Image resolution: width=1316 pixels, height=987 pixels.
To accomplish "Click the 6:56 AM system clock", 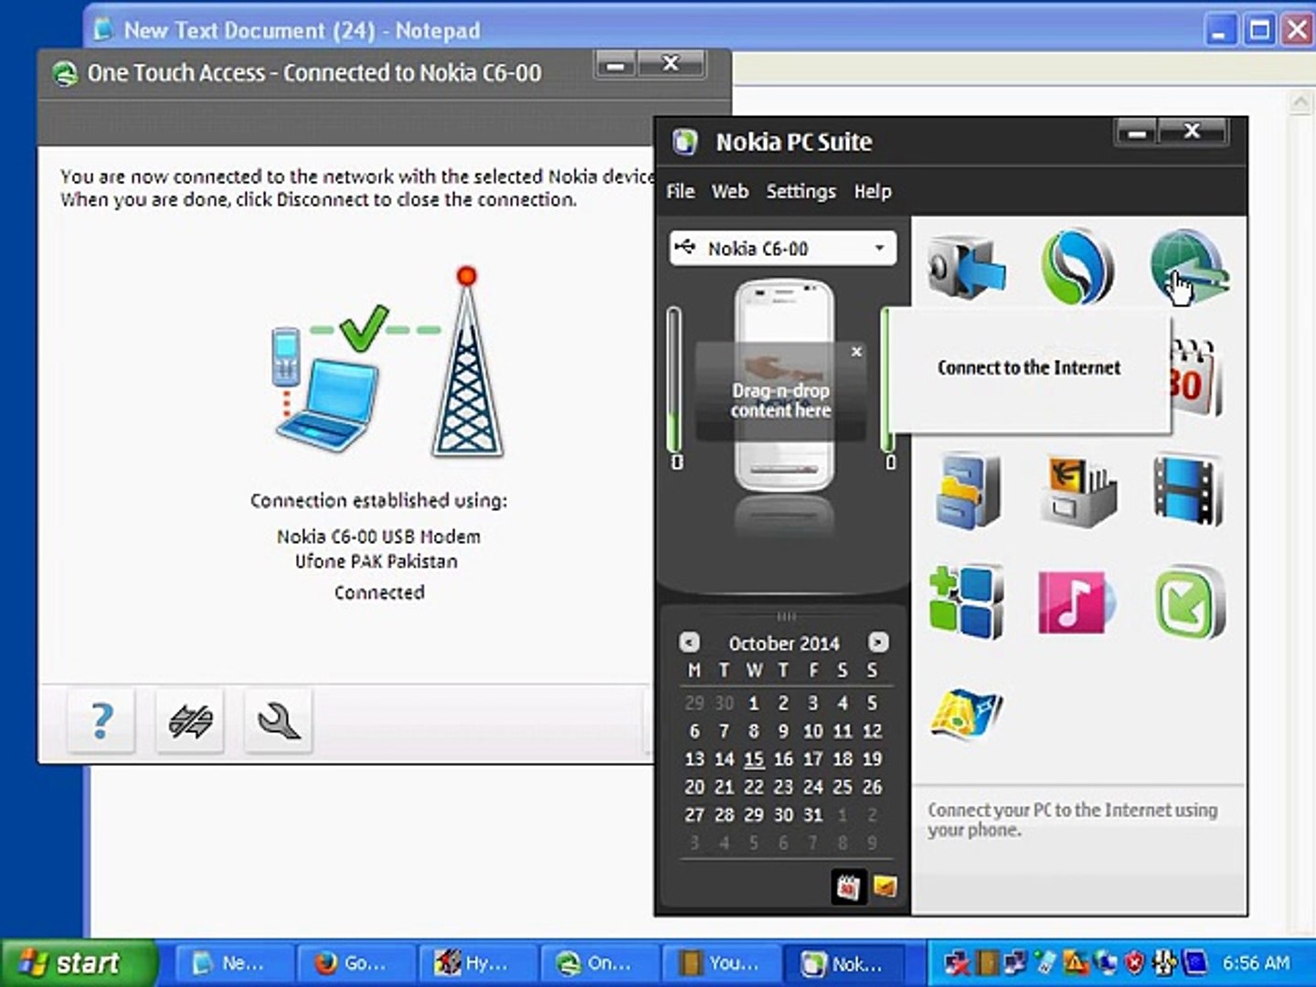I will click(1256, 963).
